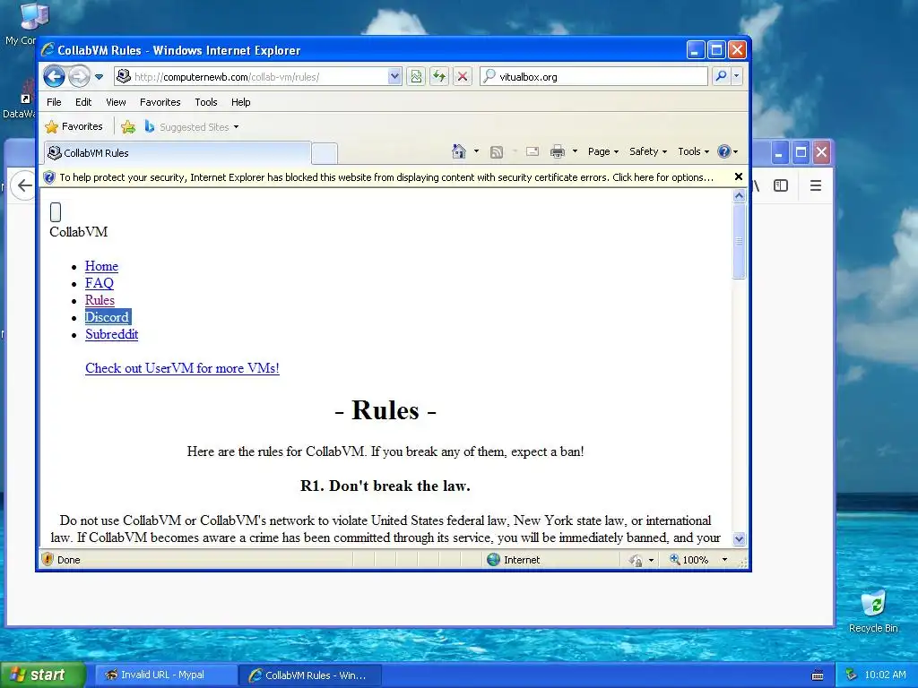Image resolution: width=918 pixels, height=688 pixels.
Task: Open the View menu
Action: (116, 102)
